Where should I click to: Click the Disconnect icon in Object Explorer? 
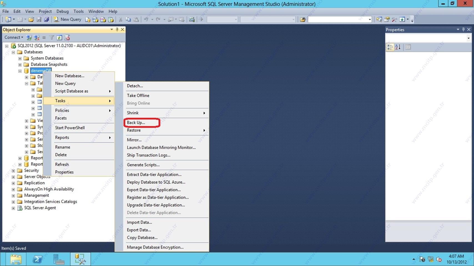click(x=36, y=38)
